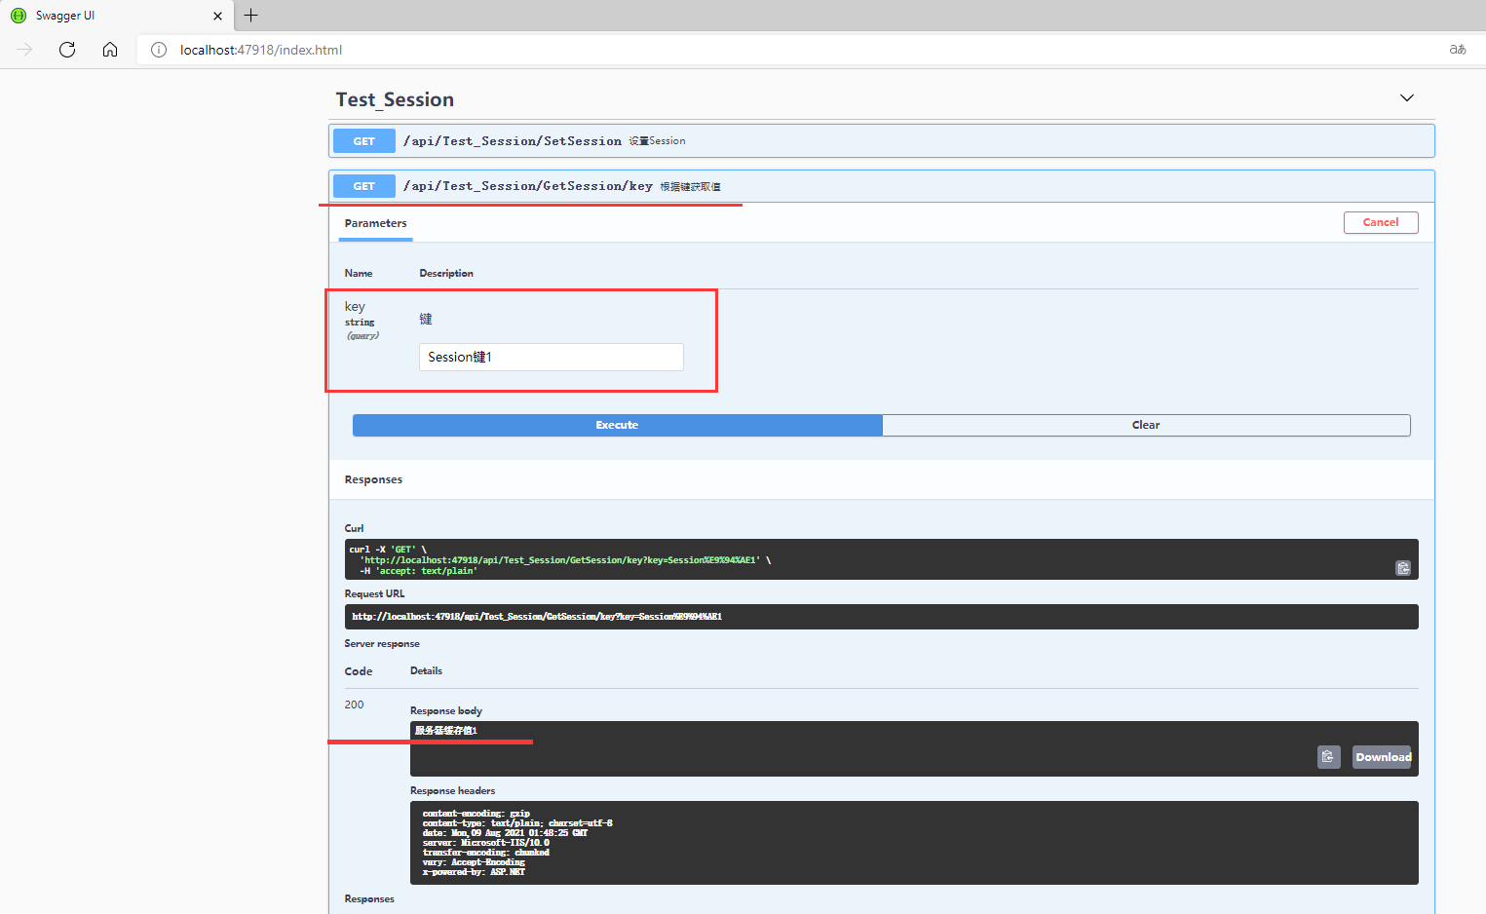Click the GET badge on the SetSession endpoint
Screen dimensions: 1486x914
click(x=363, y=140)
